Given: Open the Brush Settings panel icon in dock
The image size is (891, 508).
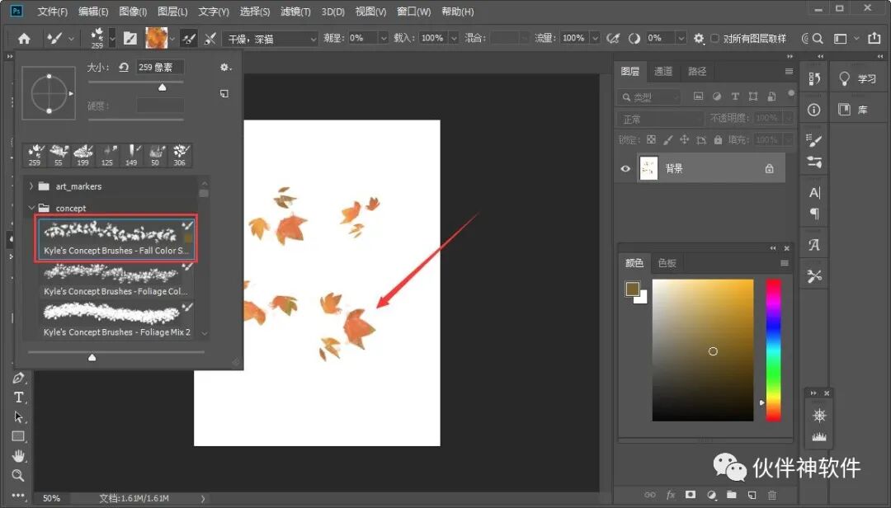Looking at the screenshot, I should 813,140.
